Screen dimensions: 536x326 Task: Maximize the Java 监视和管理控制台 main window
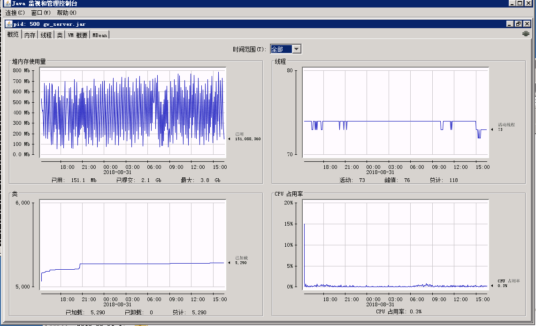(520, 3)
